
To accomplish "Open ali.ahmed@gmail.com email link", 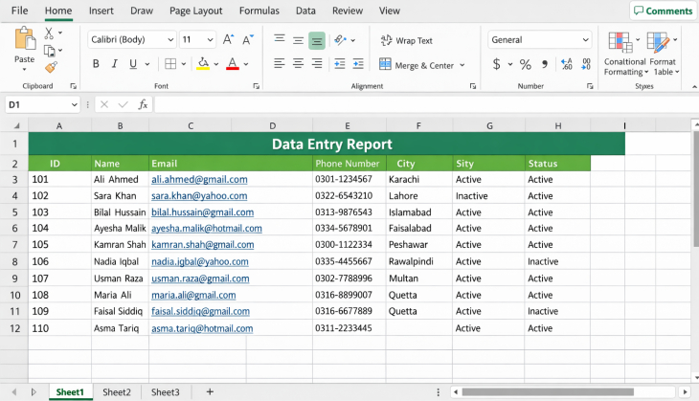I will click(x=199, y=179).
